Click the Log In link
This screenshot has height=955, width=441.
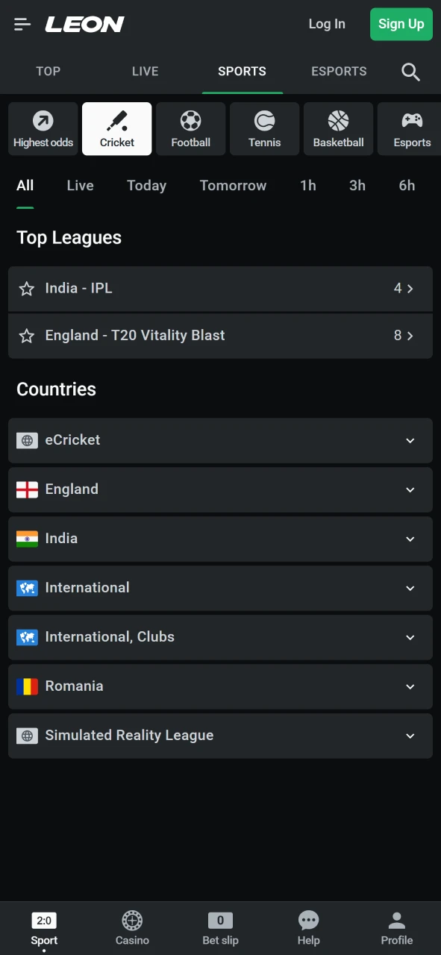pyautogui.click(x=327, y=24)
